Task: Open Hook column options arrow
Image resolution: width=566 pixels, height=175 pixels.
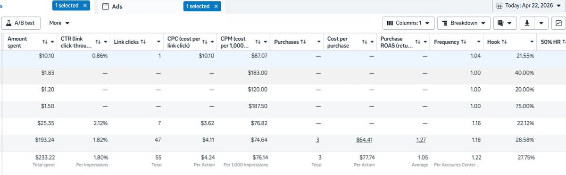Action: (x=532, y=42)
